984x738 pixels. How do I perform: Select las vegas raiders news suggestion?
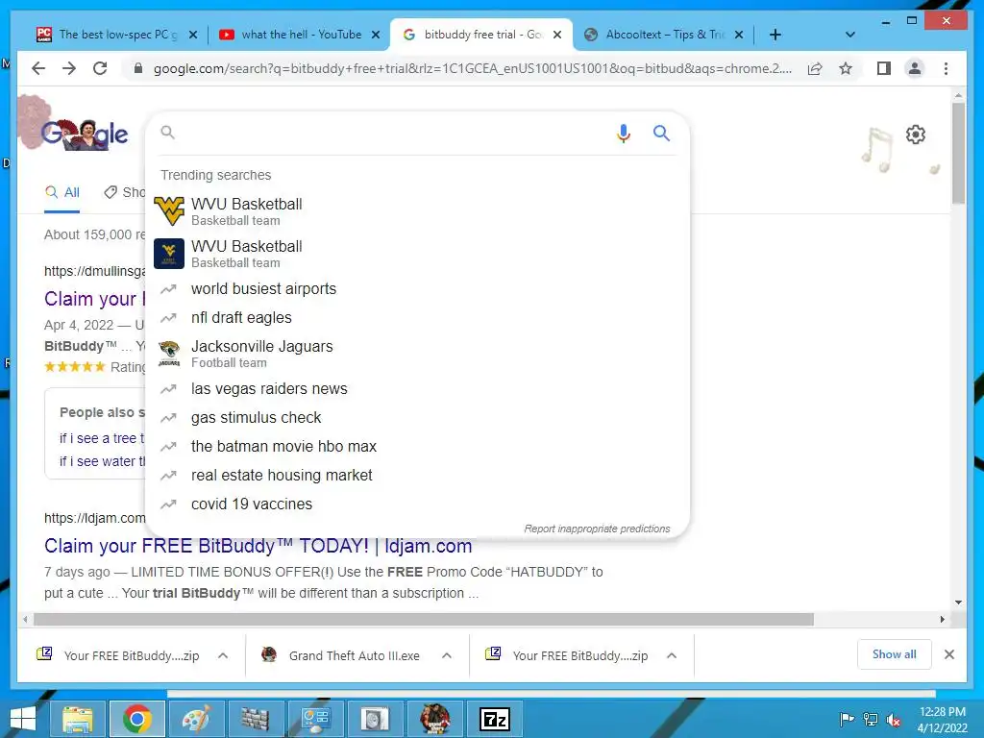coord(417,389)
